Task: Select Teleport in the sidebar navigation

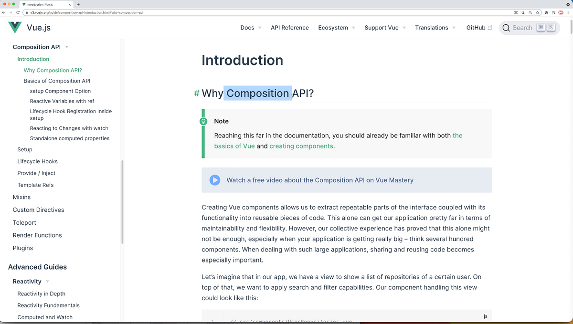Action: click(24, 222)
